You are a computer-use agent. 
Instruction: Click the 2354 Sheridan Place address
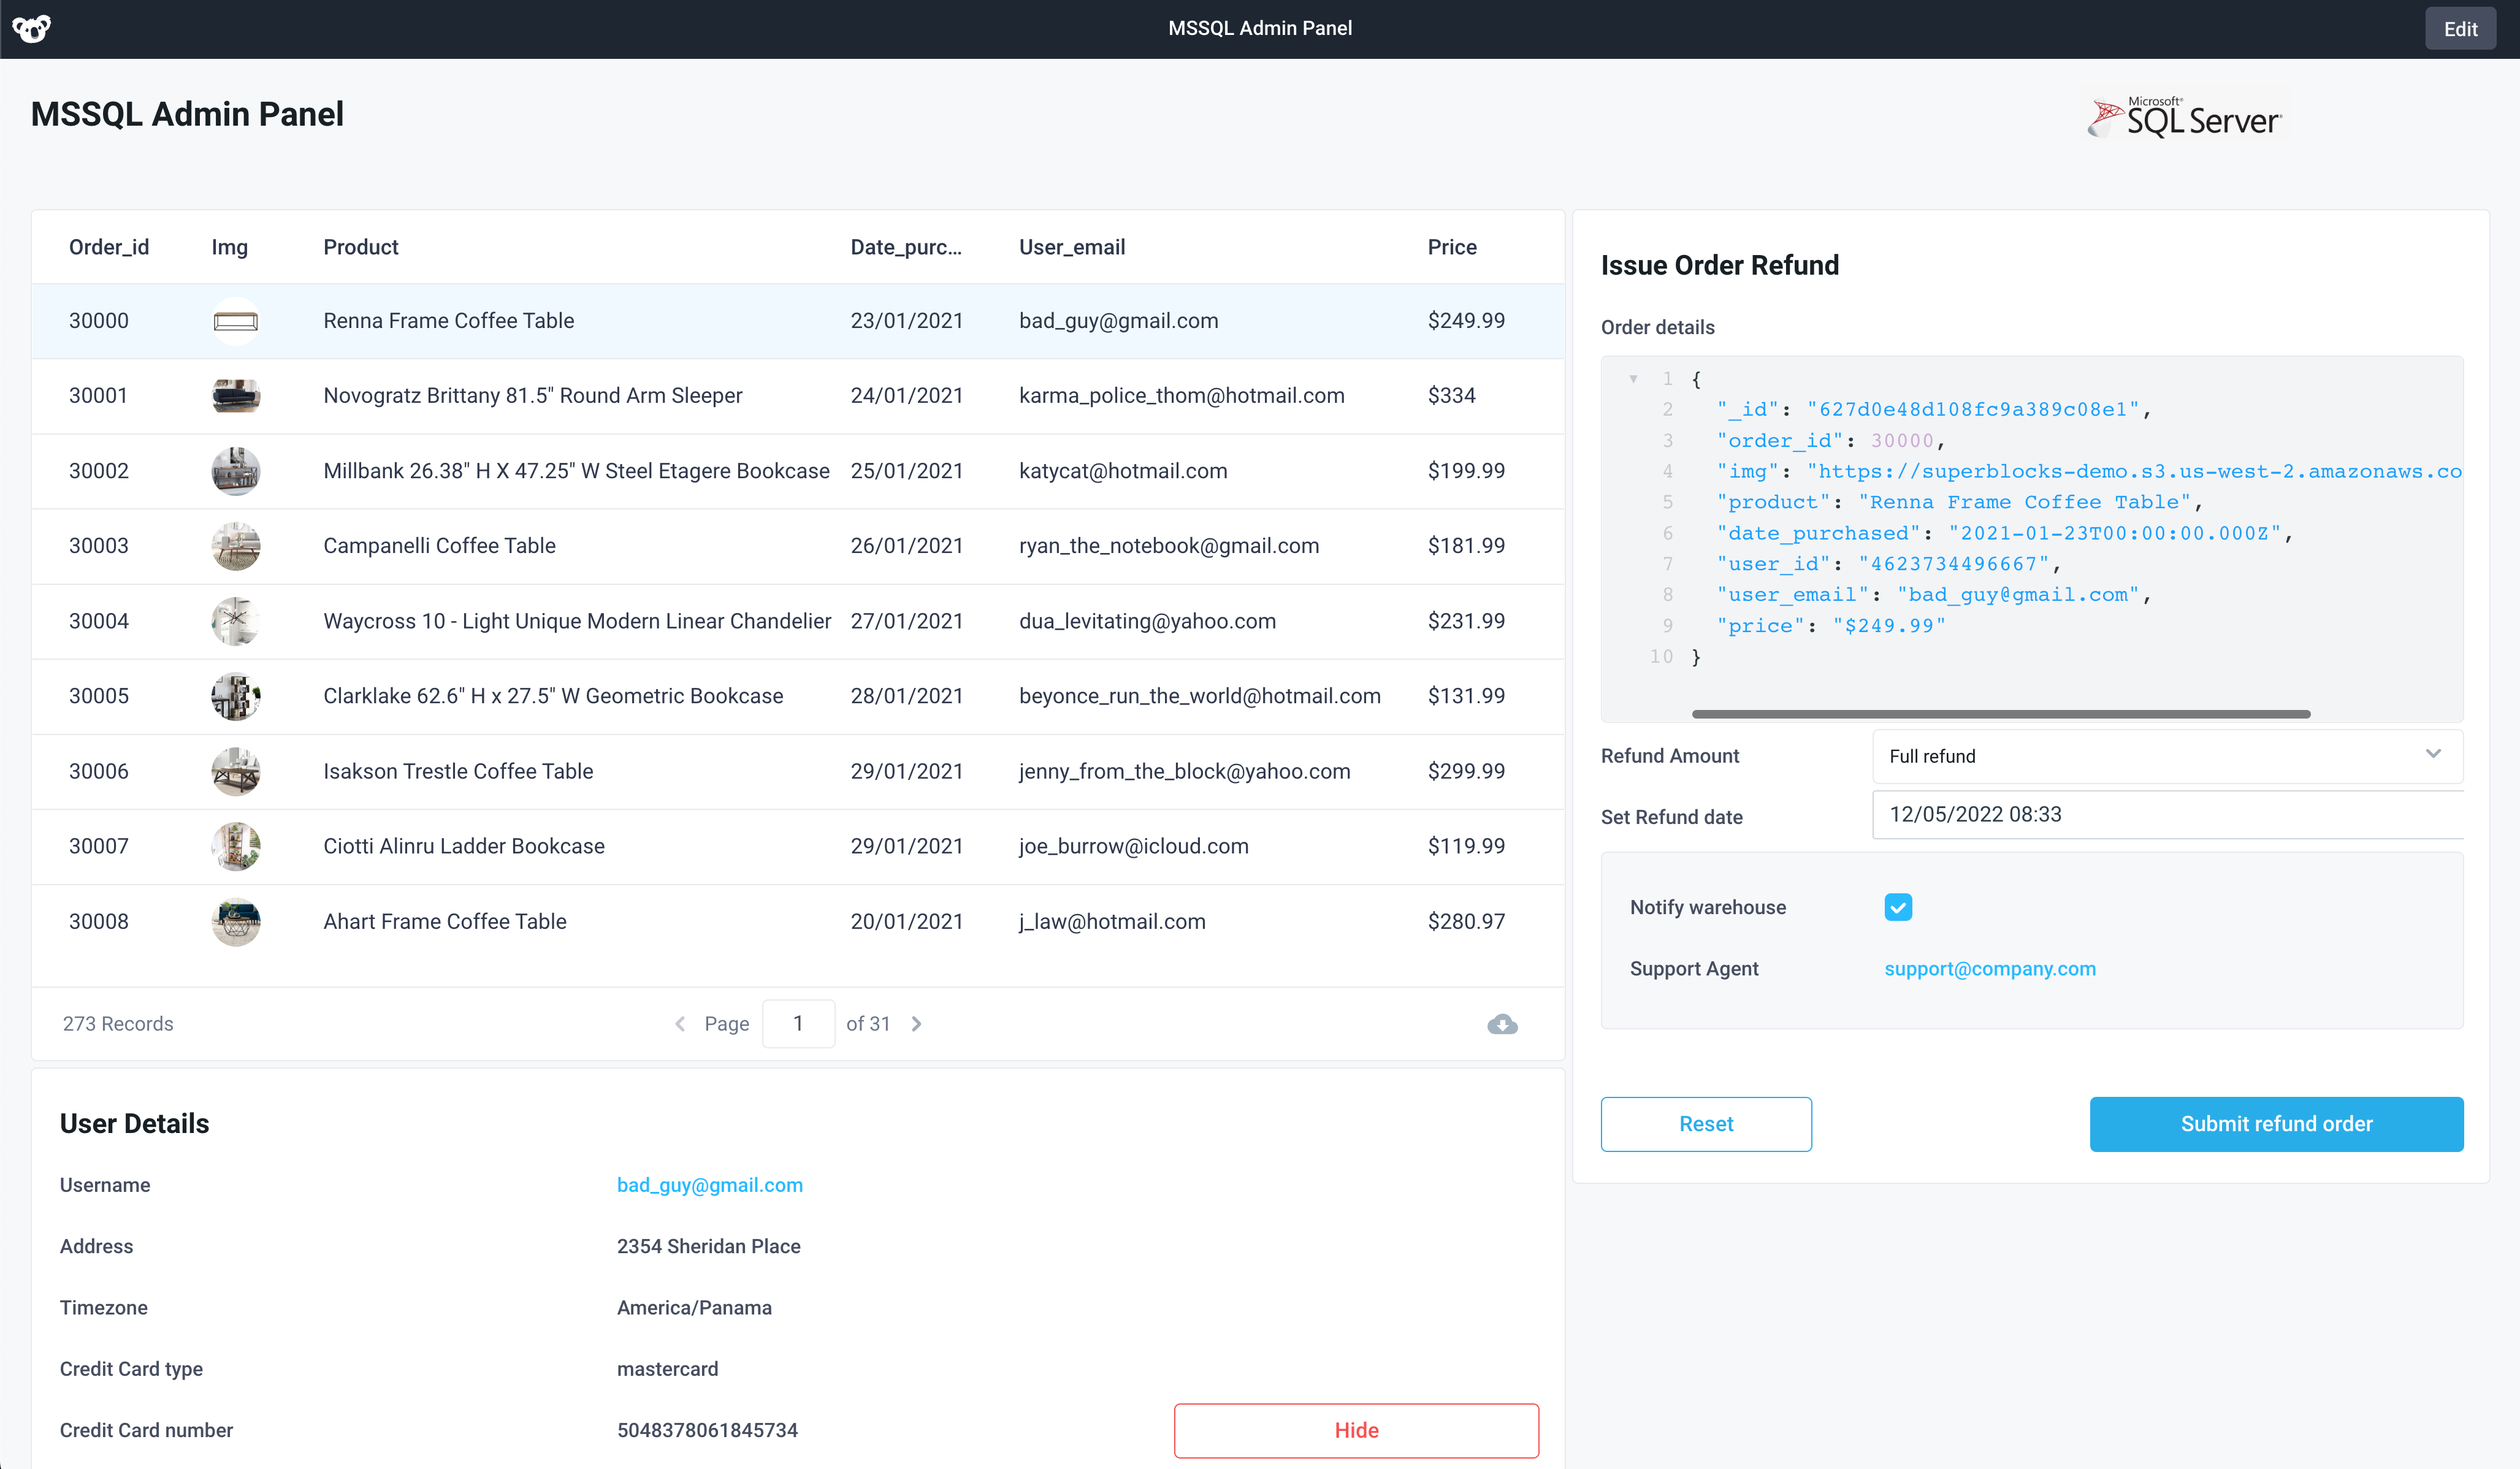pos(708,1246)
